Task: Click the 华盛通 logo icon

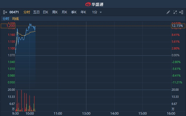Action: pyautogui.click(x=88, y=4)
